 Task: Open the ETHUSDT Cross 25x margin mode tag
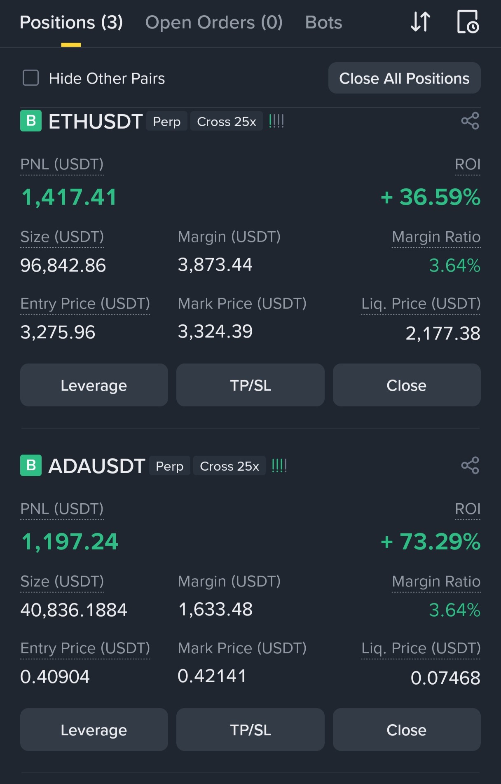(x=227, y=121)
